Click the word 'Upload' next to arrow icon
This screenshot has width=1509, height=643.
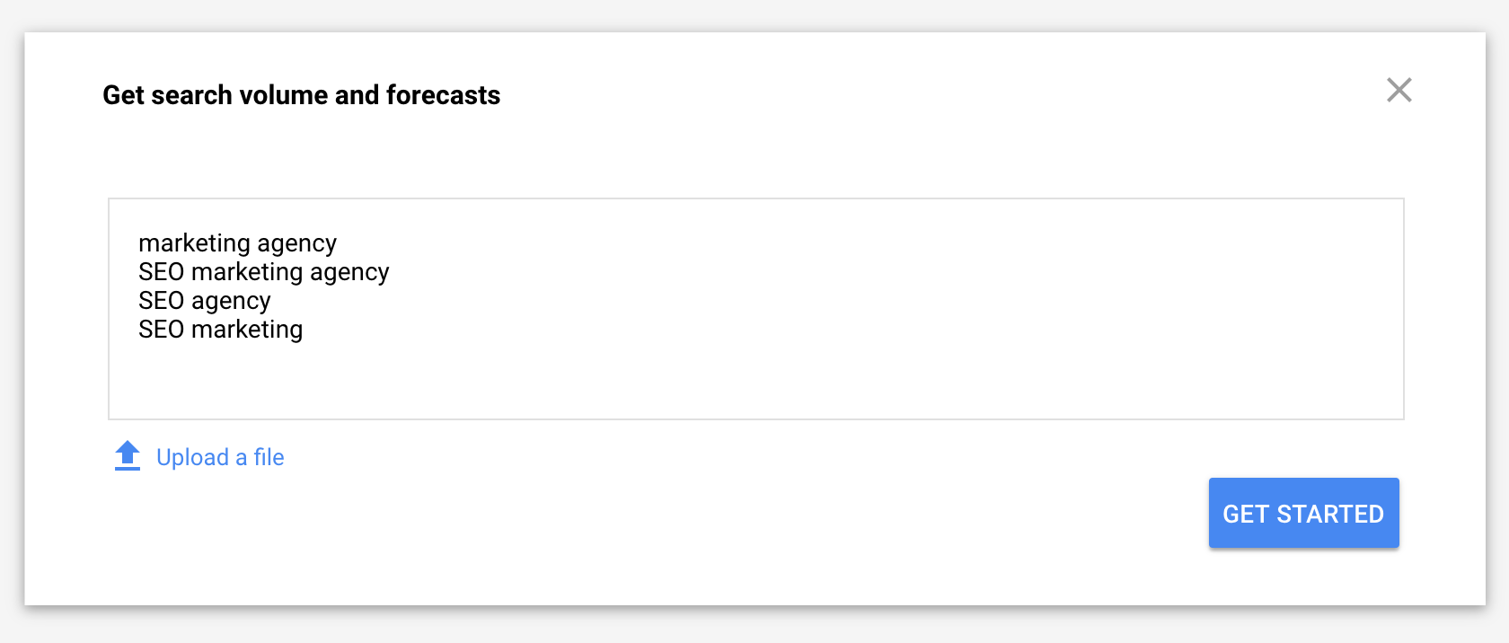pyautogui.click(x=192, y=457)
